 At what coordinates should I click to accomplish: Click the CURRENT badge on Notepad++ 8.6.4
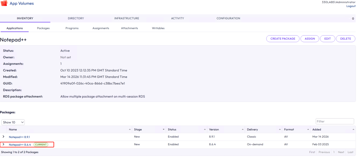41,144
